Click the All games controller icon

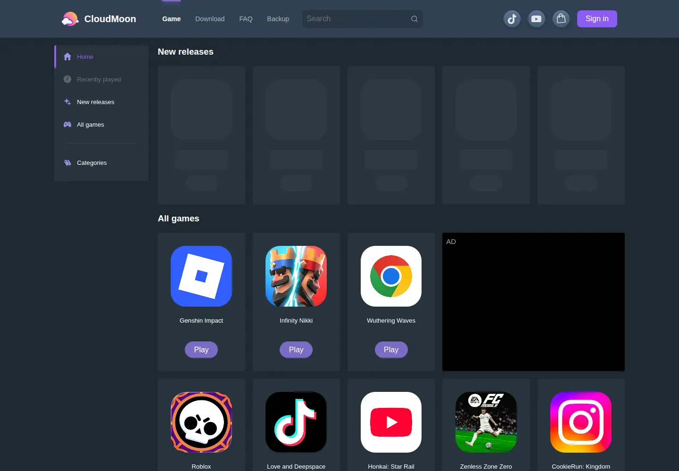pos(67,124)
